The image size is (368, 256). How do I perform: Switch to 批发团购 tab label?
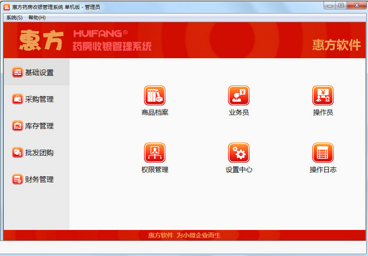click(39, 153)
